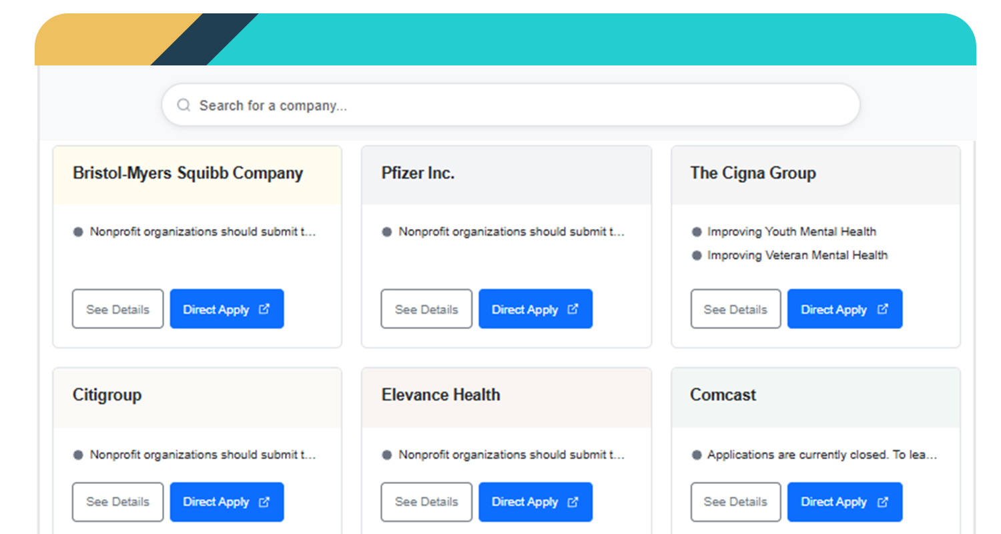
Task: Click external link icon on Comcast card
Action: [882, 502]
